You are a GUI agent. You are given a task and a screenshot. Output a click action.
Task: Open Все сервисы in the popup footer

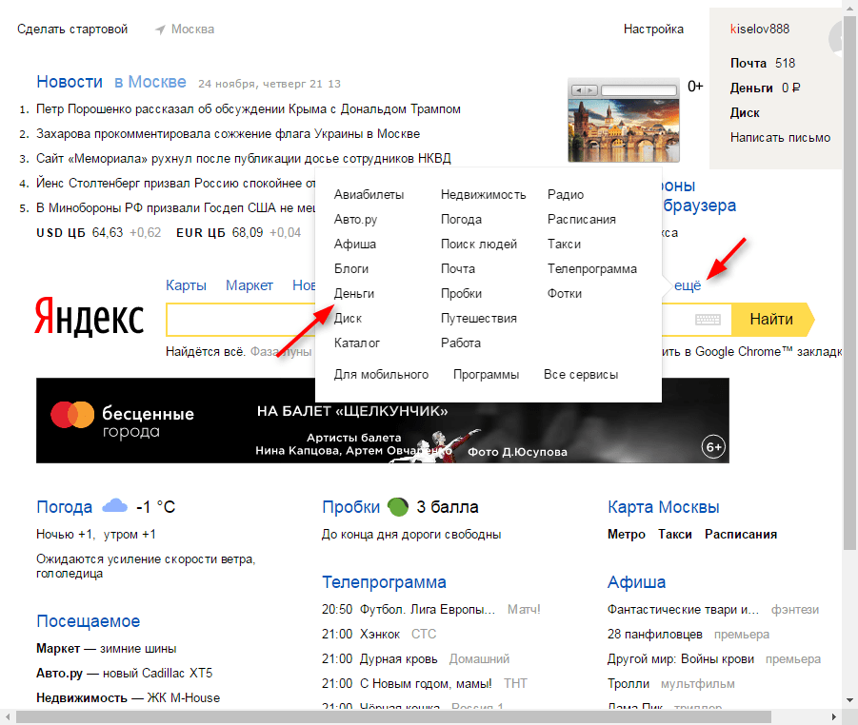(x=581, y=375)
